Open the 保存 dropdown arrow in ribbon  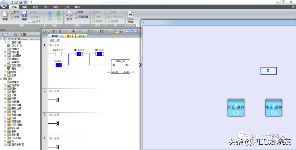[24, 22]
